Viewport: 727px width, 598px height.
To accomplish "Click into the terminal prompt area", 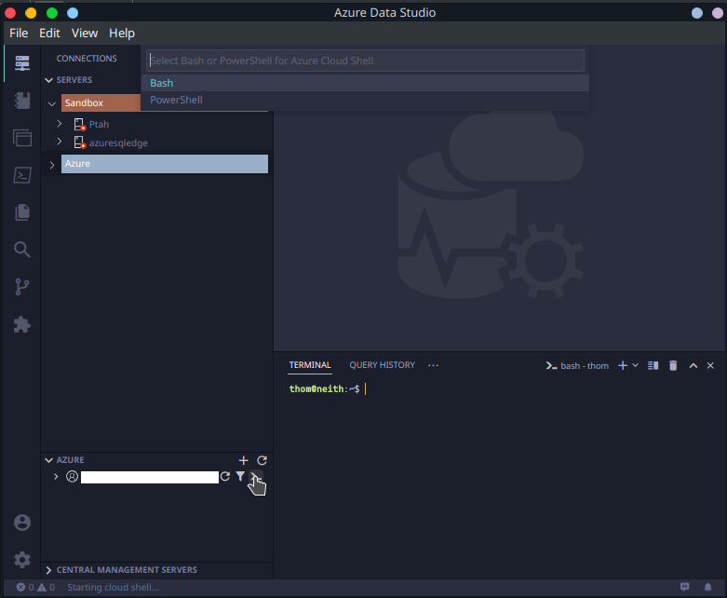I will 500,482.
